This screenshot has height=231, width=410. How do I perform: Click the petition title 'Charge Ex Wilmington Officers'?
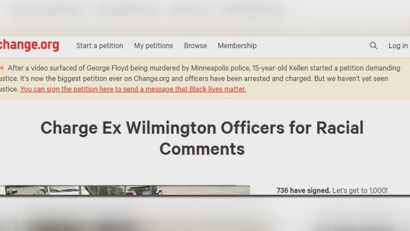point(163,128)
